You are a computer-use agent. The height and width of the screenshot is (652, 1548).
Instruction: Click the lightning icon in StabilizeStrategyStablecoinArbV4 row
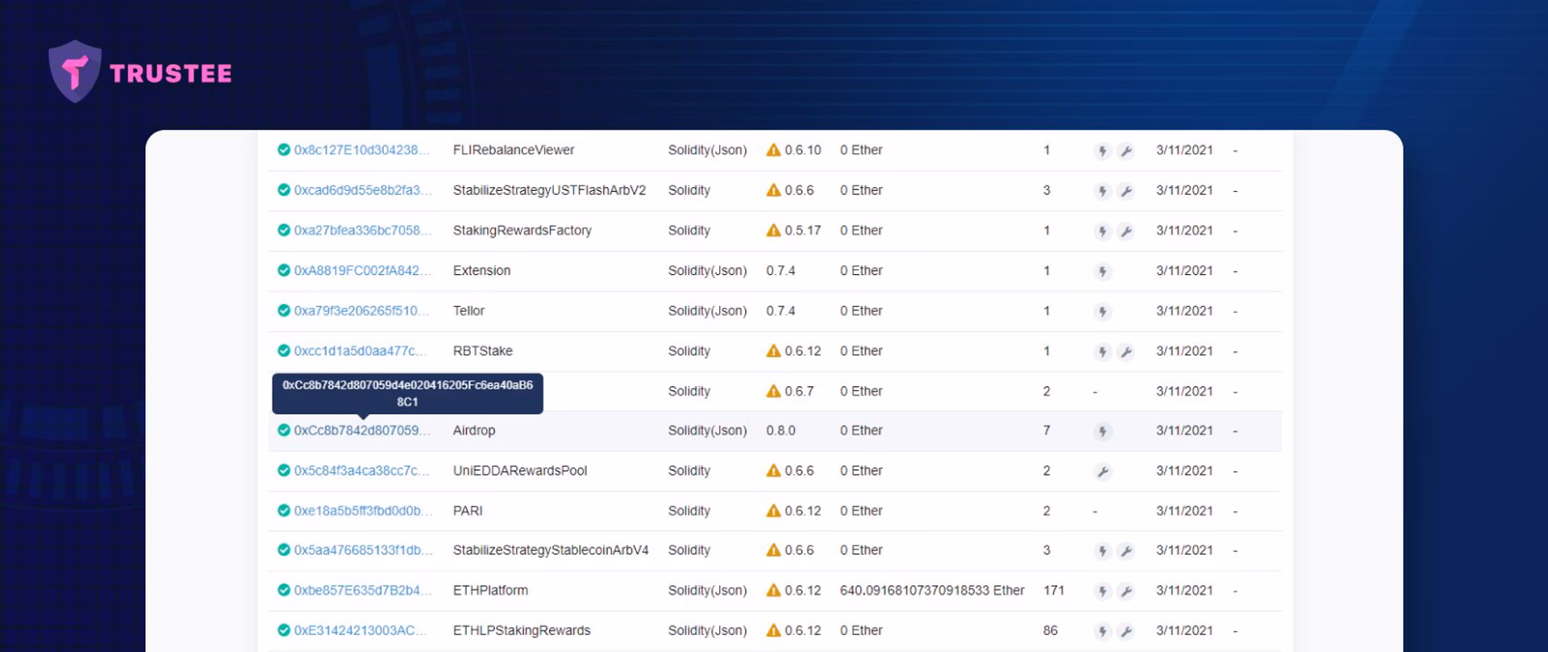click(x=1102, y=551)
